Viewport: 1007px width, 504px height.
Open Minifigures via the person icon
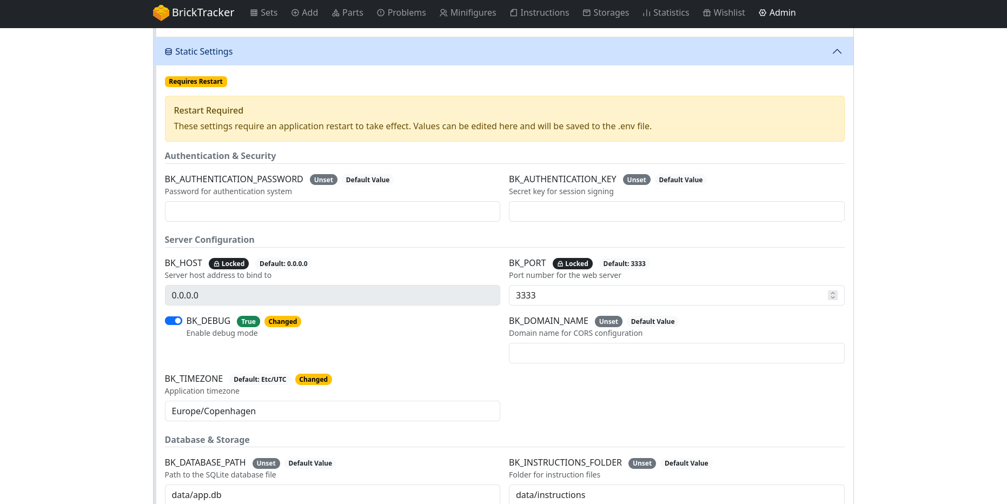tap(443, 13)
